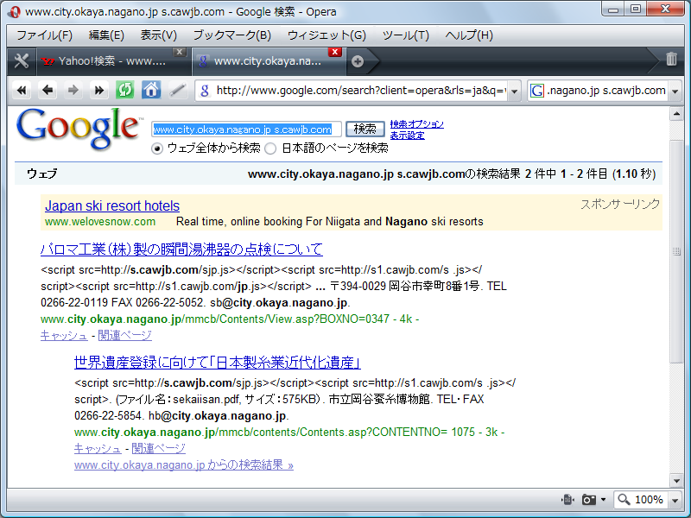This screenshot has width=691, height=518.
Task: Click the 検索 search button
Action: [365, 129]
